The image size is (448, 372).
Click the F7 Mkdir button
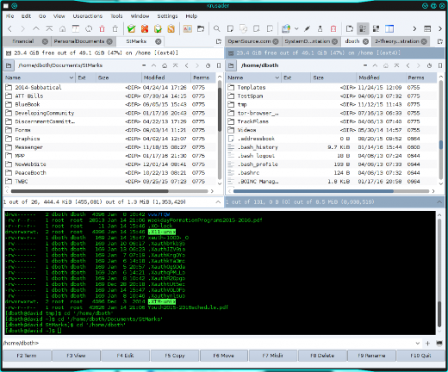coord(273,356)
